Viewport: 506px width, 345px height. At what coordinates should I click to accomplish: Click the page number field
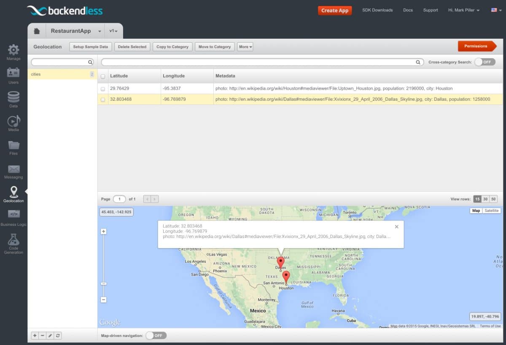(x=119, y=199)
